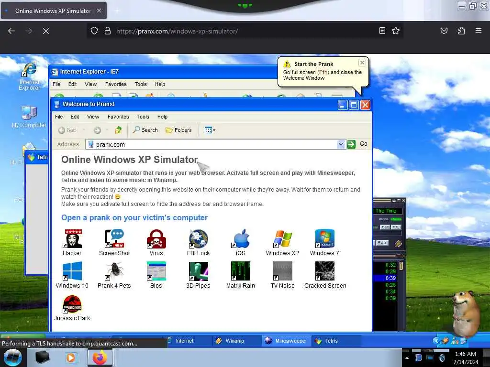This screenshot has height=367, width=490.
Task: Click the green Go arrow button
Action: 351,144
